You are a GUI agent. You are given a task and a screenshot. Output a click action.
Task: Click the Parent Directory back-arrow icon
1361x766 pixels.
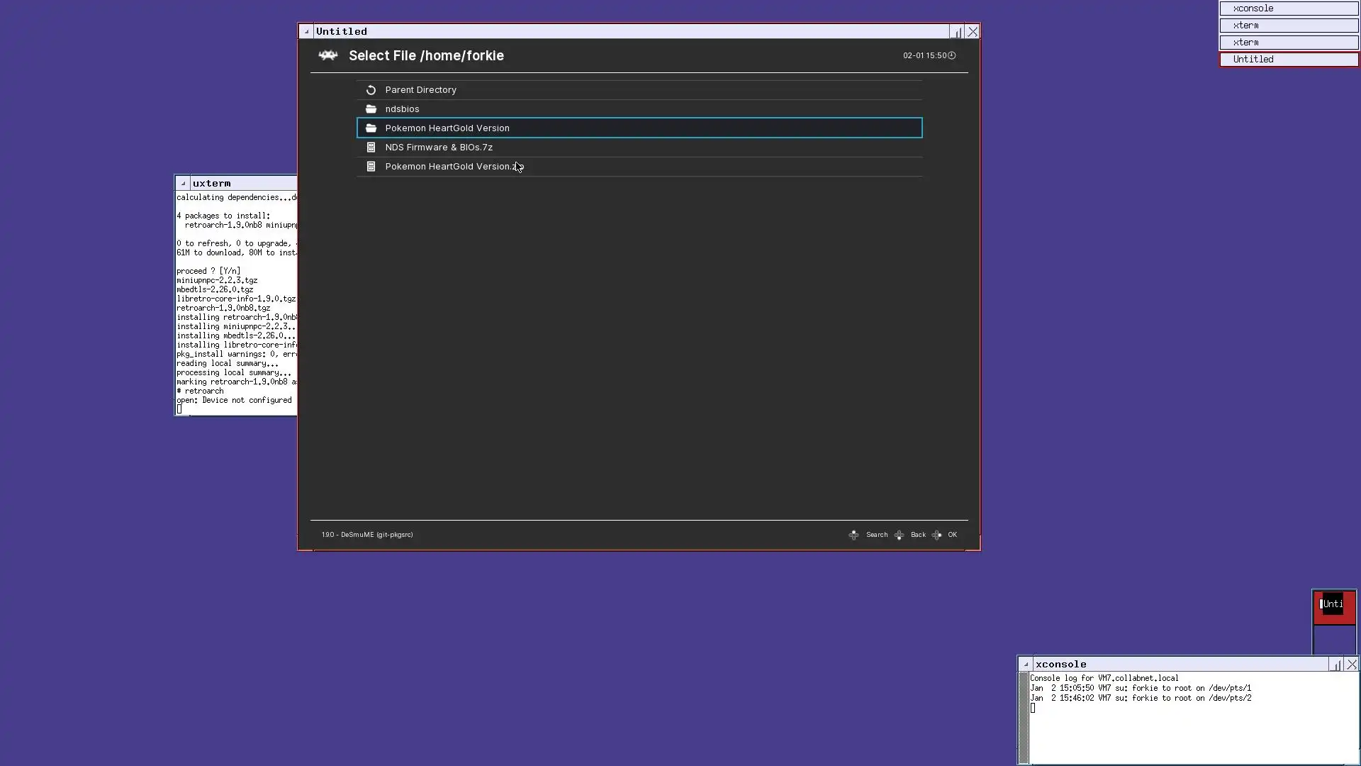point(371,90)
